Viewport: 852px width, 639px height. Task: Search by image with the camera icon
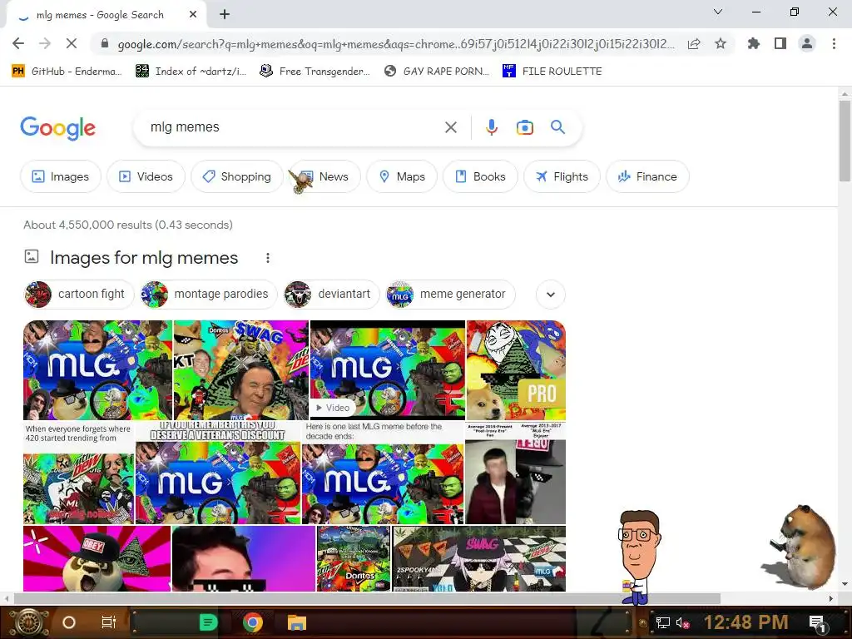pos(525,127)
